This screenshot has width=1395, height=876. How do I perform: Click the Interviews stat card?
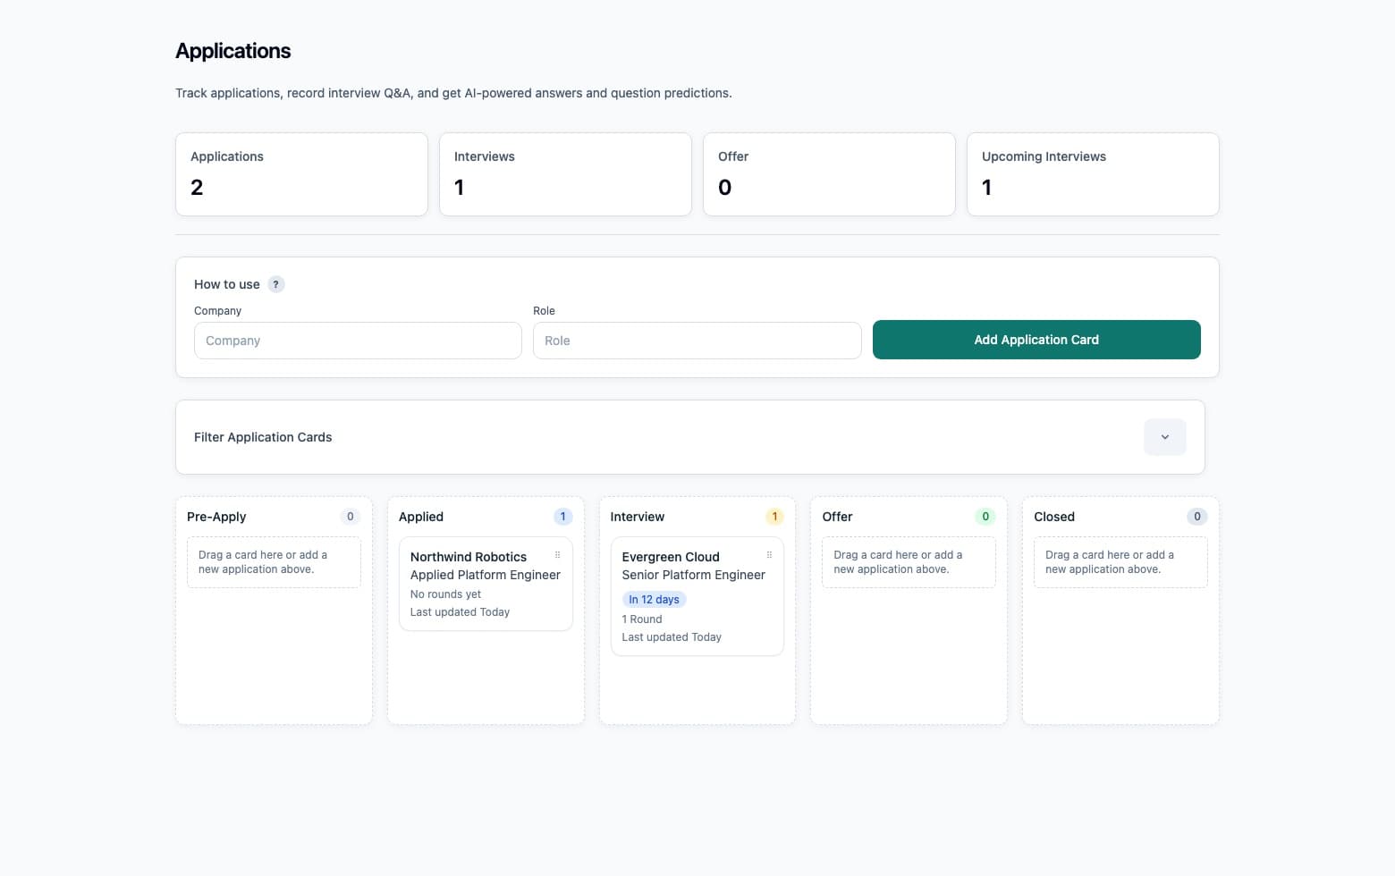[x=565, y=174]
